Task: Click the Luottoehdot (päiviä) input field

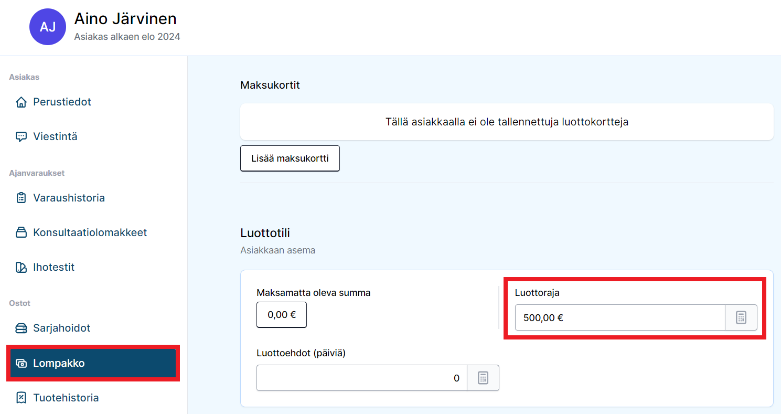Action: pyautogui.click(x=362, y=378)
